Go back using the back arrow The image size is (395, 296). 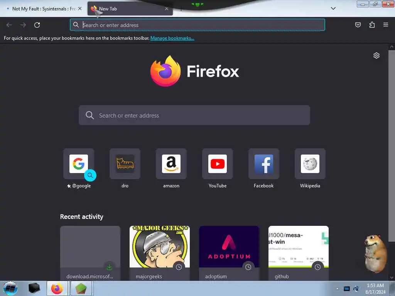pyautogui.click(x=9, y=25)
